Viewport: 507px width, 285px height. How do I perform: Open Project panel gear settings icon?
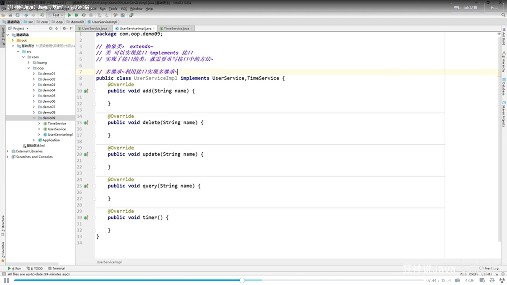[x=64, y=28]
